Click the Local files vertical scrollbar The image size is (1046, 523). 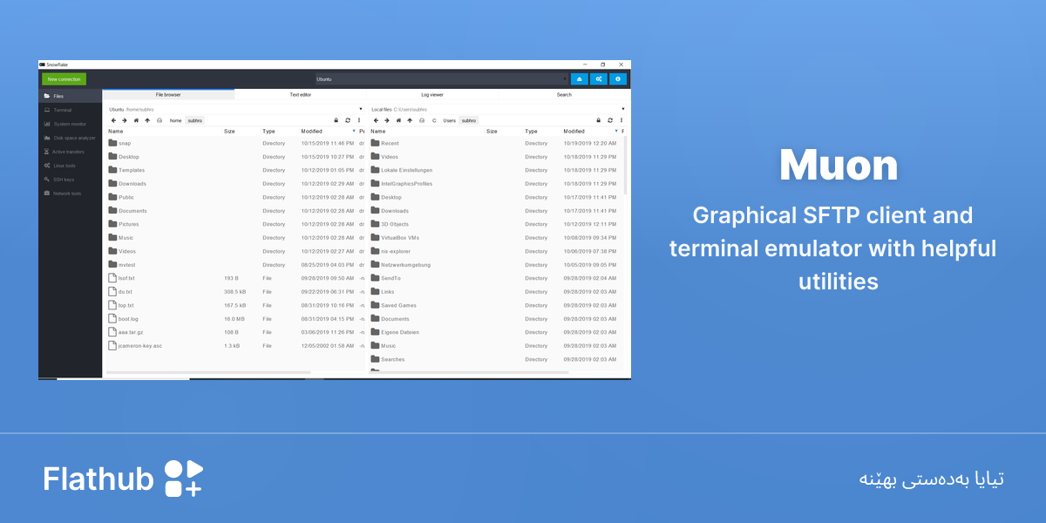click(626, 166)
